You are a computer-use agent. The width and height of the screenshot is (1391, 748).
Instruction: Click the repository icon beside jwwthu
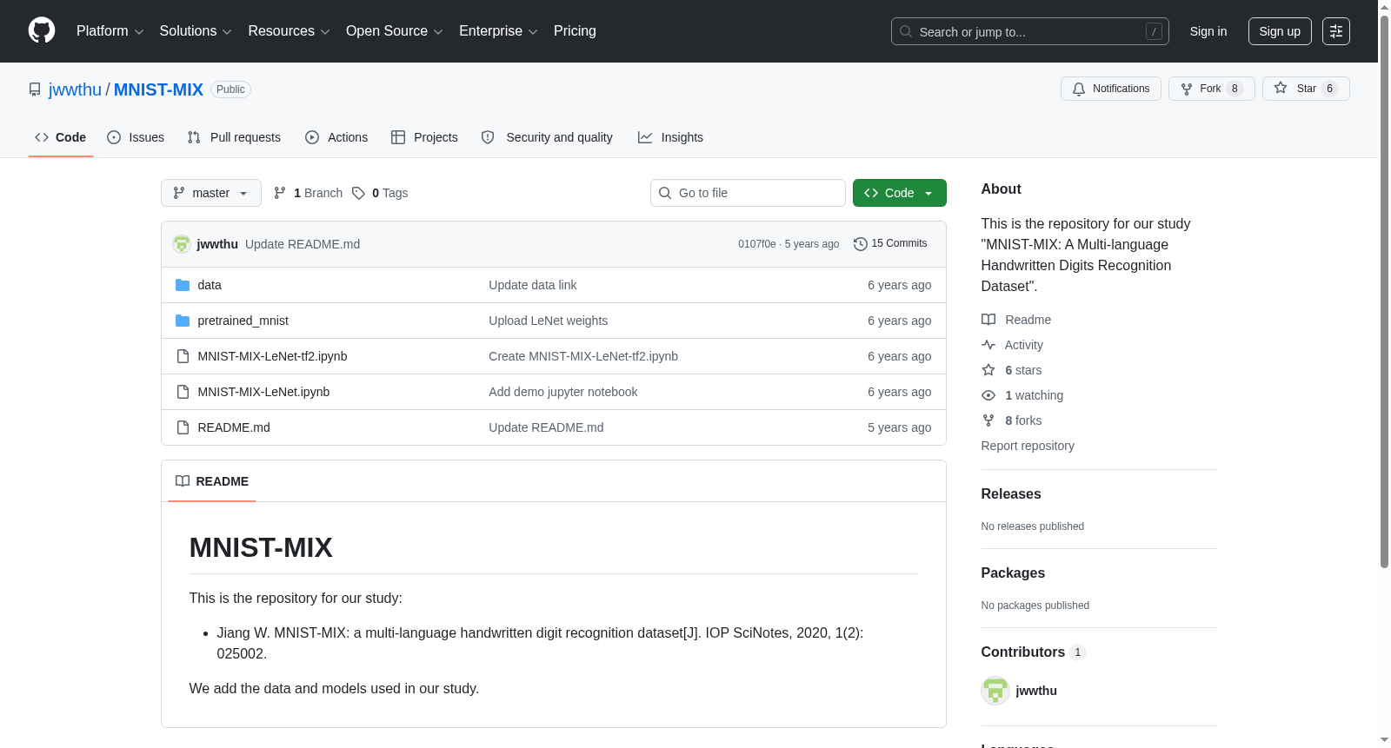pos(35,89)
